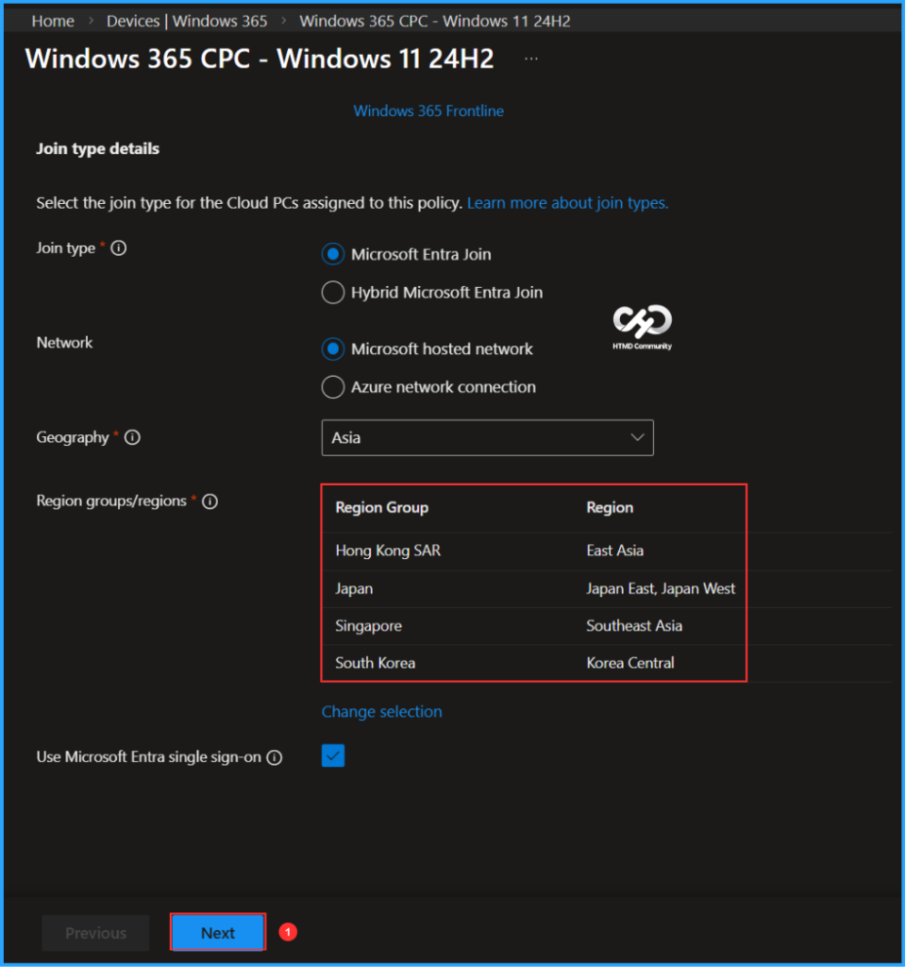Click the Next button
The width and height of the screenshot is (906, 967).
click(x=217, y=932)
